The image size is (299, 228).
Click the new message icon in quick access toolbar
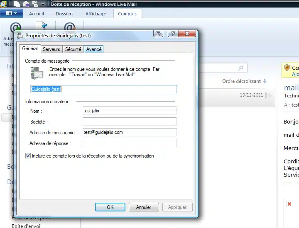point(17,4)
